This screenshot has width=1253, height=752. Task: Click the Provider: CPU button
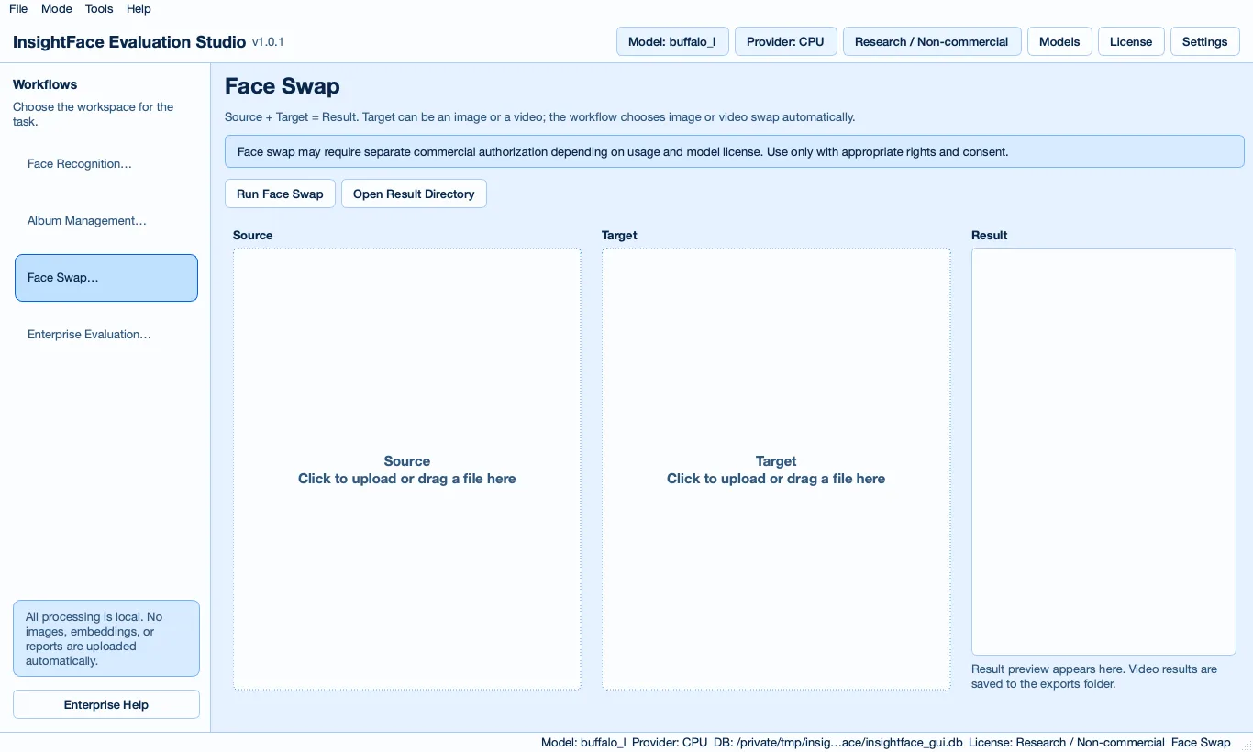[785, 41]
